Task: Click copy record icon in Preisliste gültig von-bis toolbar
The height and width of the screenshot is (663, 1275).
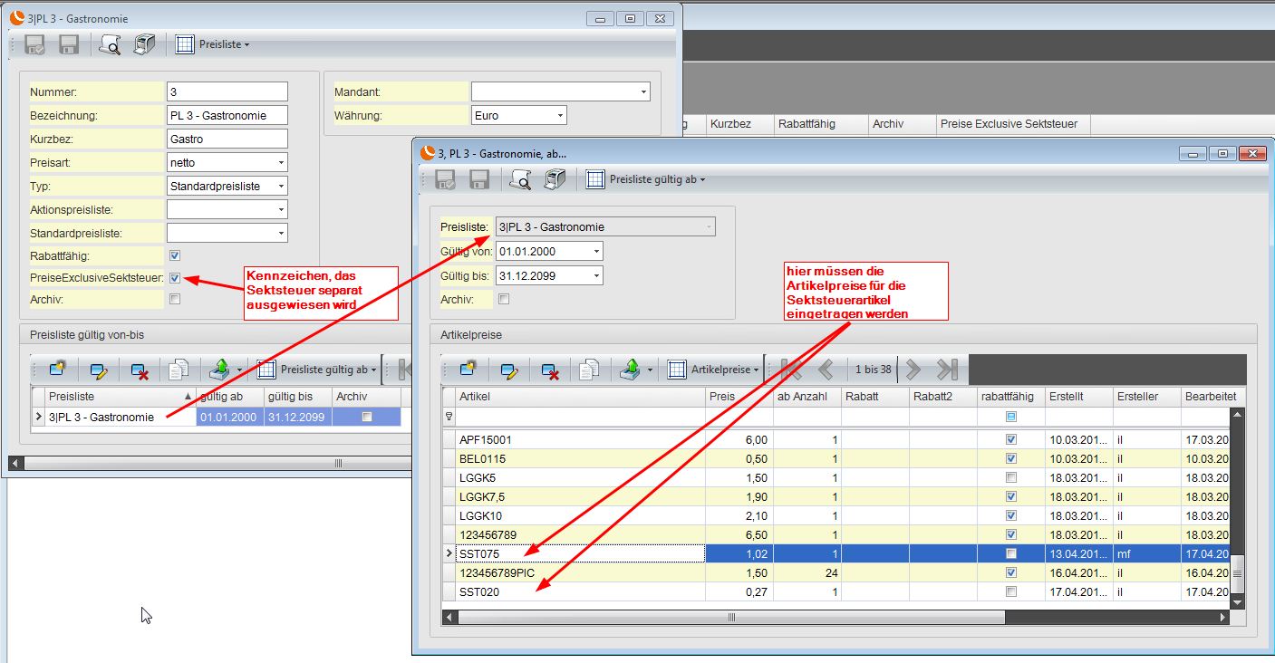Action: click(179, 370)
